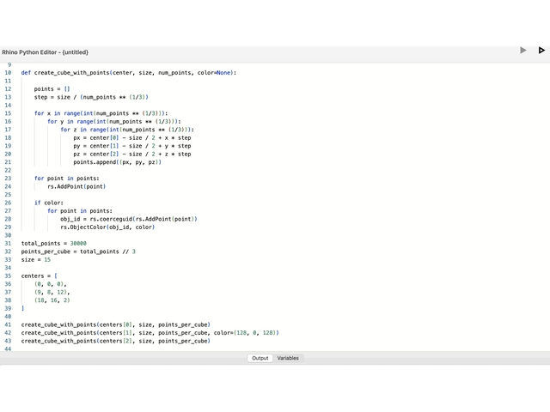550x412 pixels.
Task: Click the 'centers = [' line
Action: click(39, 276)
